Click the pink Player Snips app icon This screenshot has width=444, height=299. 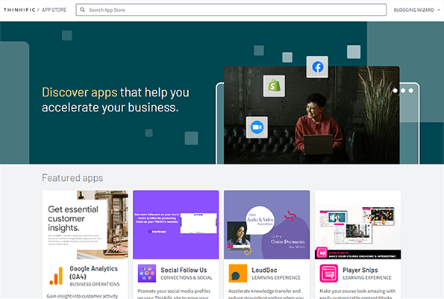click(x=329, y=274)
